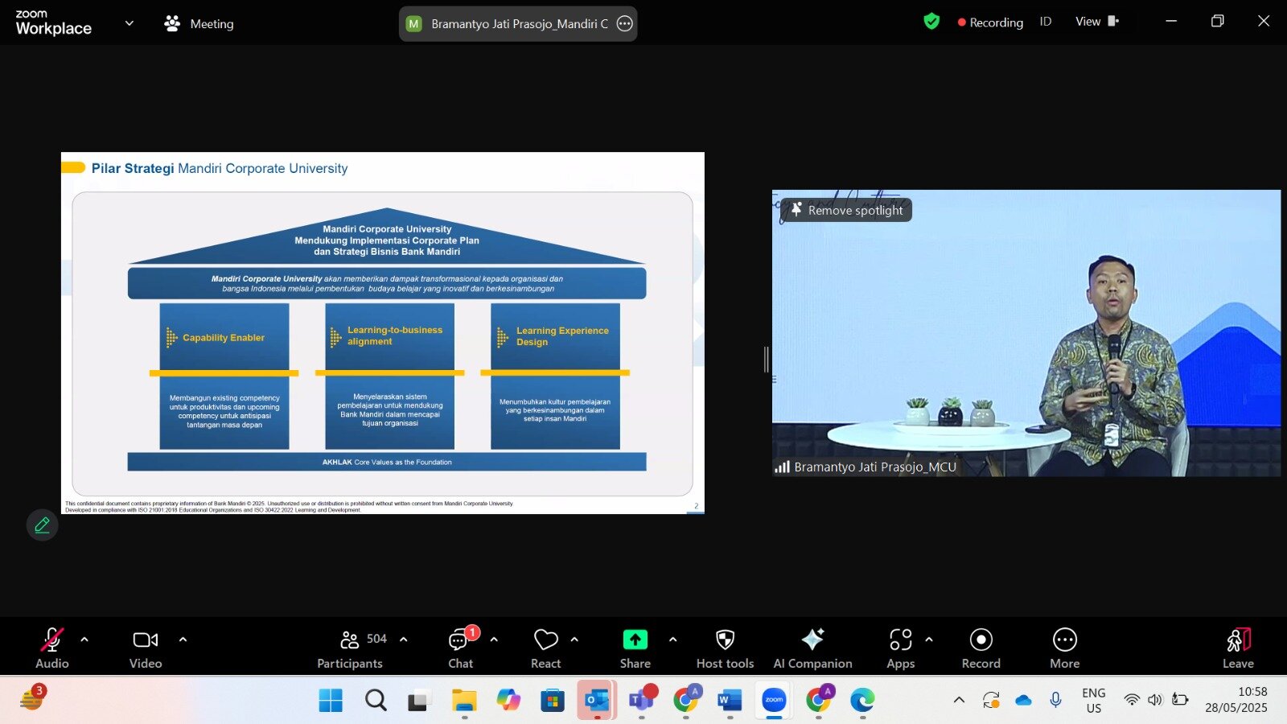Open taskbar widgets icon with badge 3
Viewport: 1287px width, 724px height.
[x=31, y=698]
